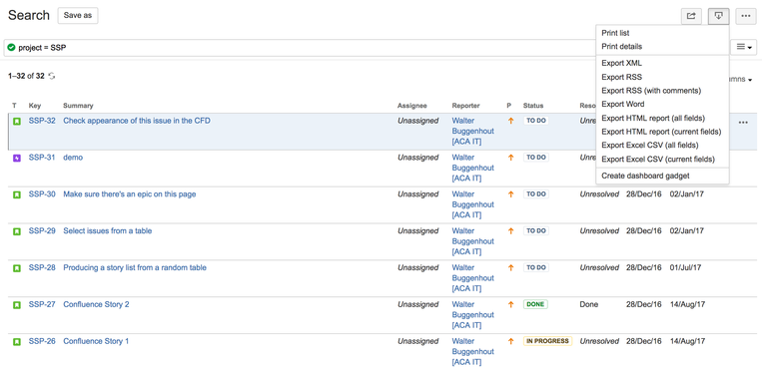Sort by Key column header

[35, 106]
